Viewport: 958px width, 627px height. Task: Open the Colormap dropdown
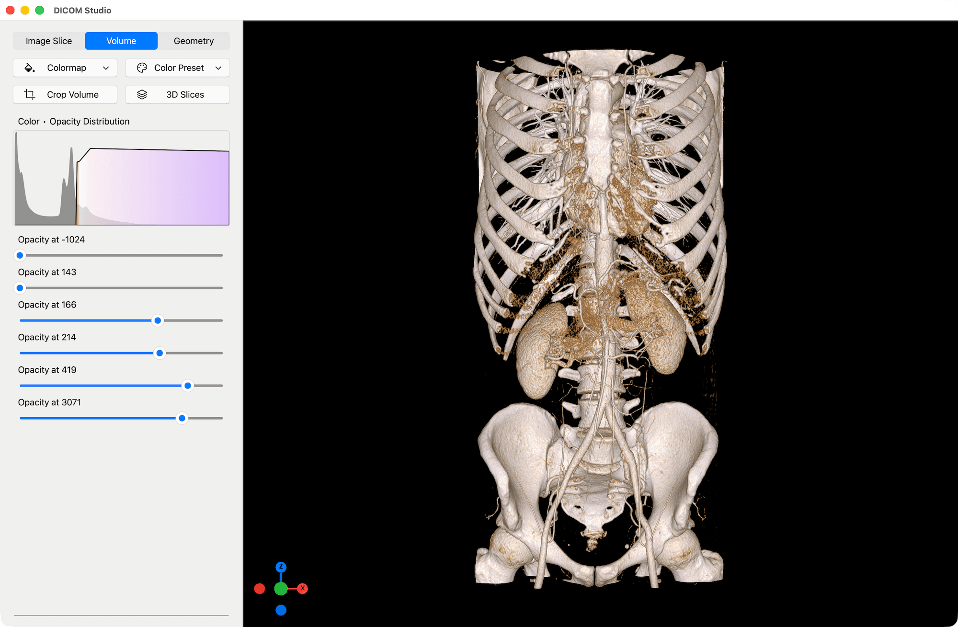click(106, 68)
